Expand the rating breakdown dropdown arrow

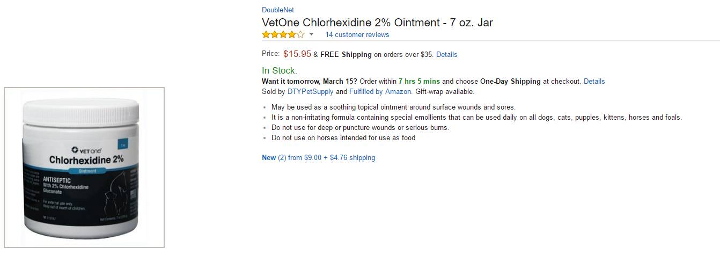tap(311, 35)
